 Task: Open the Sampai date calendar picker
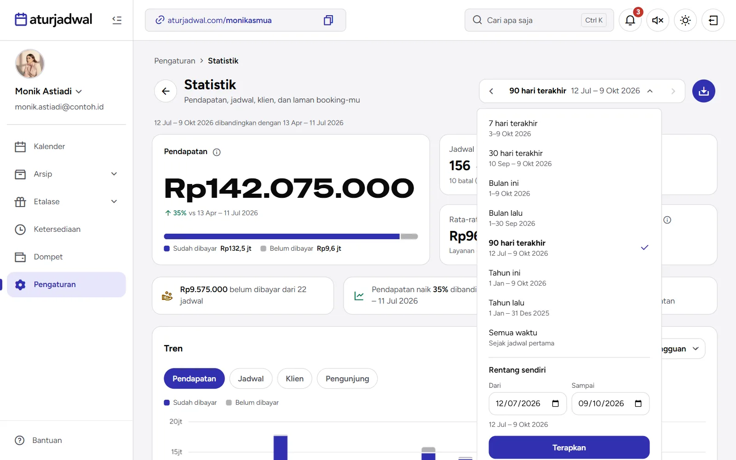coord(638,403)
